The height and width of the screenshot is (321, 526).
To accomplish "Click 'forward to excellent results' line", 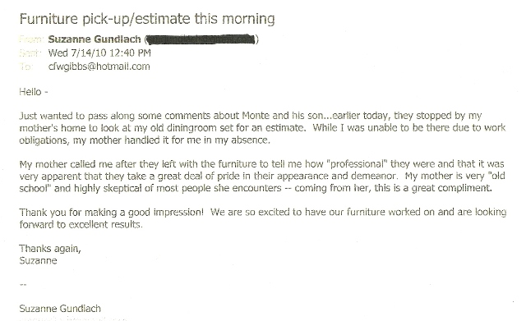I will point(81,224).
